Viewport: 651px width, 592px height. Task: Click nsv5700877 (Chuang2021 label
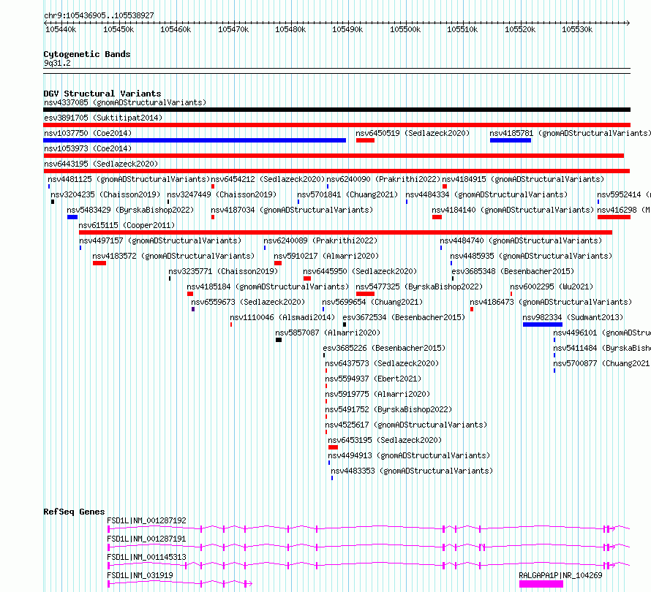pos(601,363)
